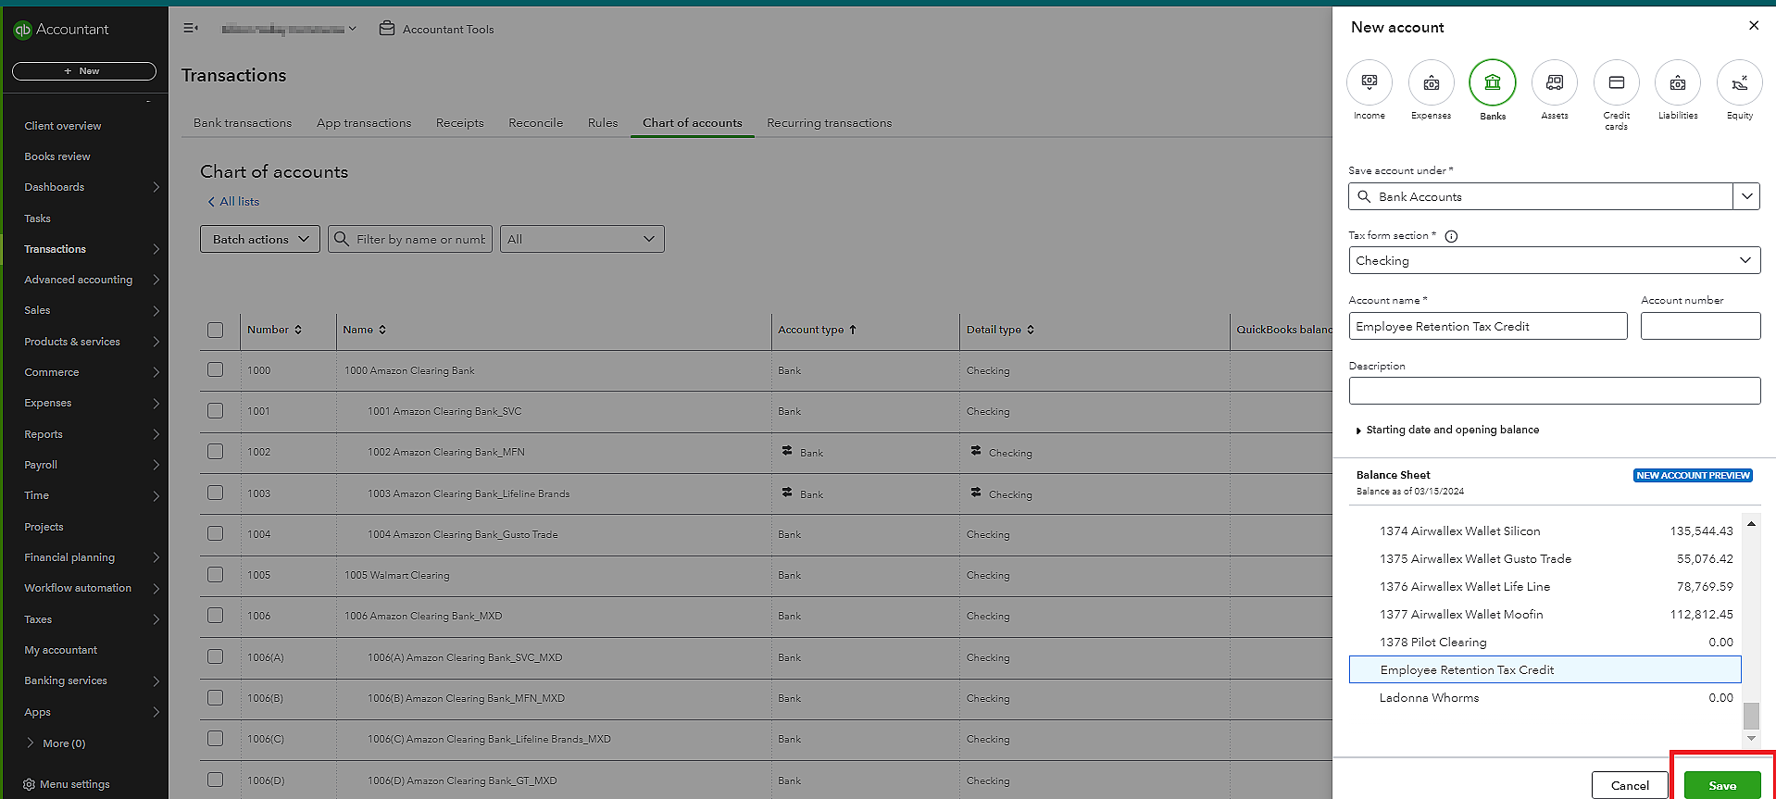
Task: Click the Save button
Action: pos(1722,785)
